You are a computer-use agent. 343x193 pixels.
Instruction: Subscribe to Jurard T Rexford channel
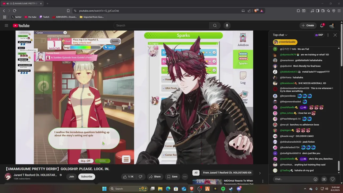pyautogui.click(x=87, y=177)
